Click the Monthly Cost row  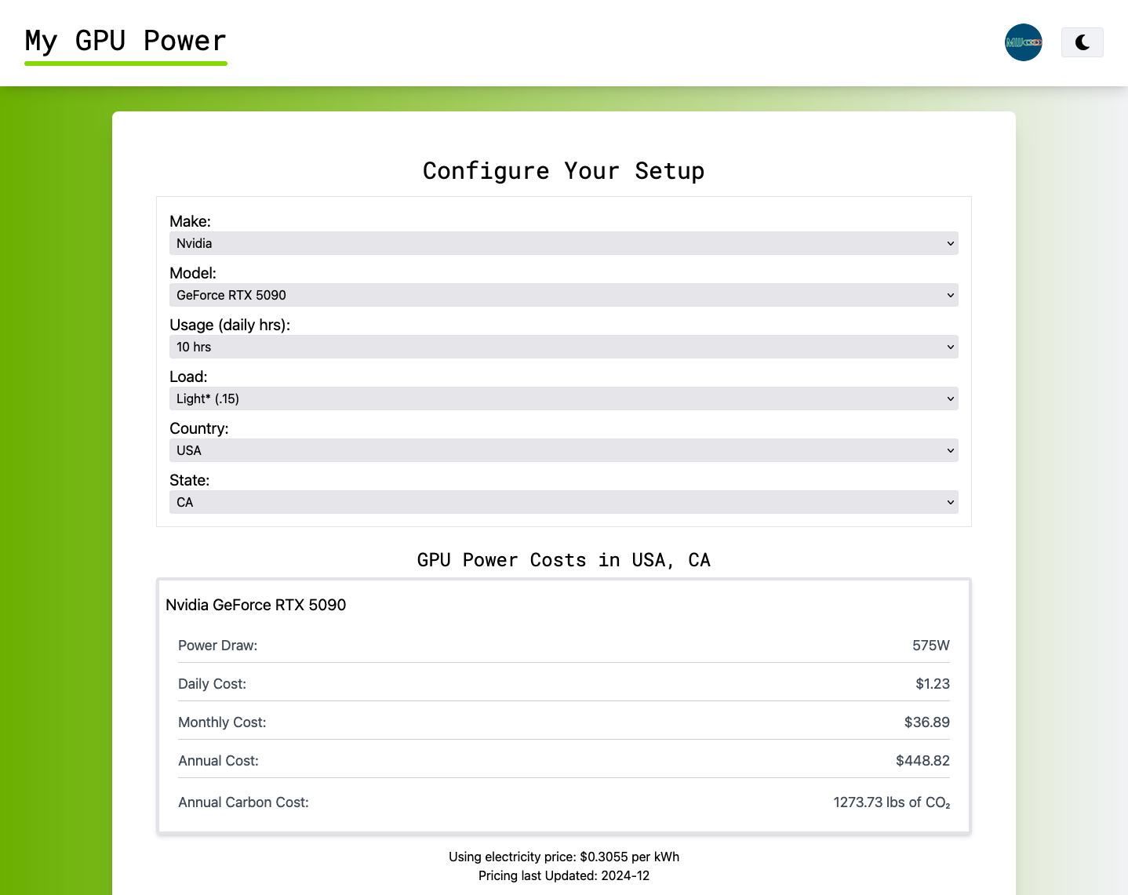coord(564,722)
